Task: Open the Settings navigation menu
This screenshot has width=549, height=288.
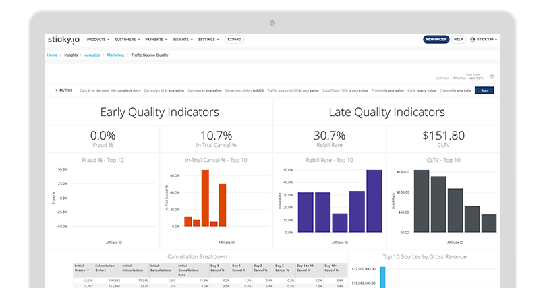Action: tap(208, 40)
